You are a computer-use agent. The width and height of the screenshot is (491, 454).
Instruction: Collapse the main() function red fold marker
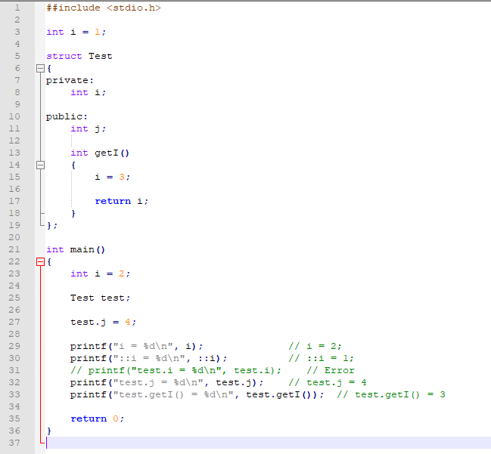coord(40,261)
